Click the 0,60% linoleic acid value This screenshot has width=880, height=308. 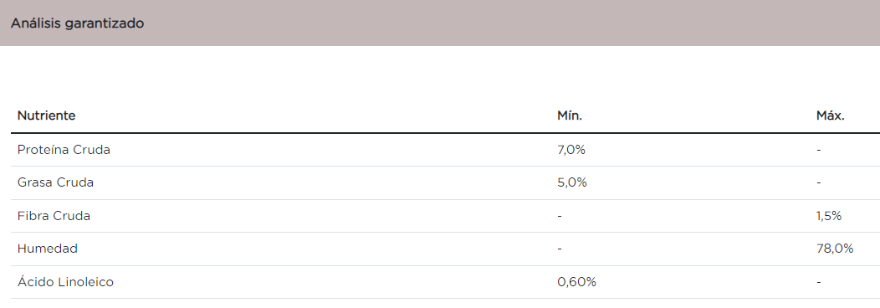(576, 281)
